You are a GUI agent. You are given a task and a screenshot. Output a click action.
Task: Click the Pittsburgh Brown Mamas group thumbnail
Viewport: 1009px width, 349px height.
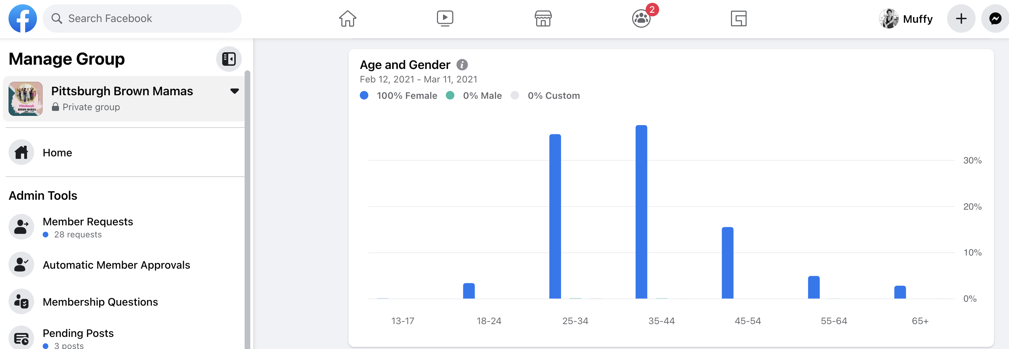(26, 99)
